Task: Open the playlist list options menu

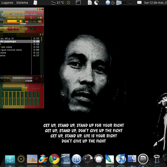Action: pos(36,78)
